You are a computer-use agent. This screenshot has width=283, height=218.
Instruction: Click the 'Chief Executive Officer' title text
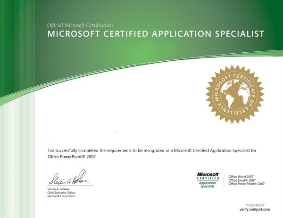point(61,193)
